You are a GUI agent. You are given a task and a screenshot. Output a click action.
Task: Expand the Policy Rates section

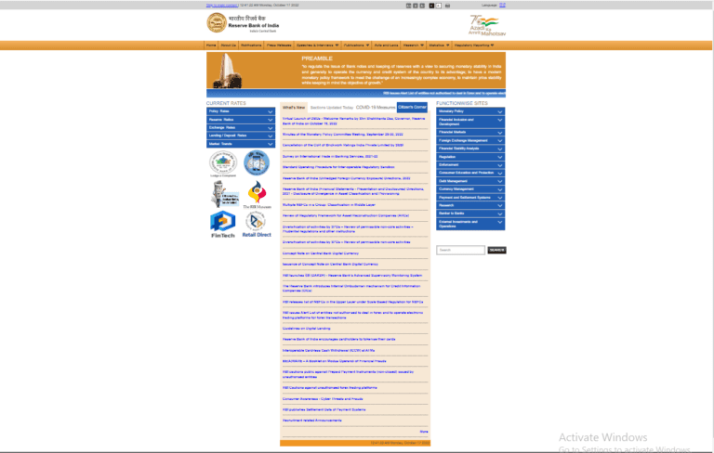pyautogui.click(x=241, y=111)
